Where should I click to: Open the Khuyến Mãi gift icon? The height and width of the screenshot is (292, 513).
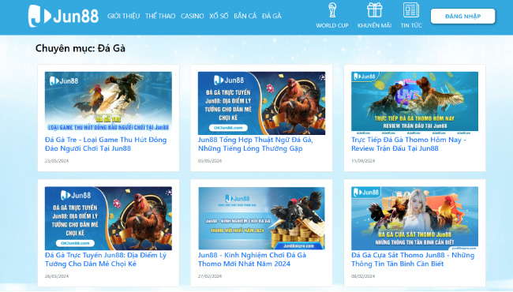click(374, 10)
